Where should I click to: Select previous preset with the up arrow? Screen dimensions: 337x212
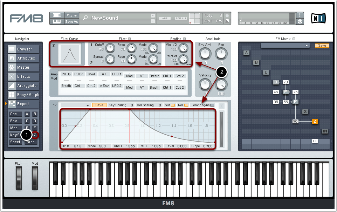pos(153,15)
